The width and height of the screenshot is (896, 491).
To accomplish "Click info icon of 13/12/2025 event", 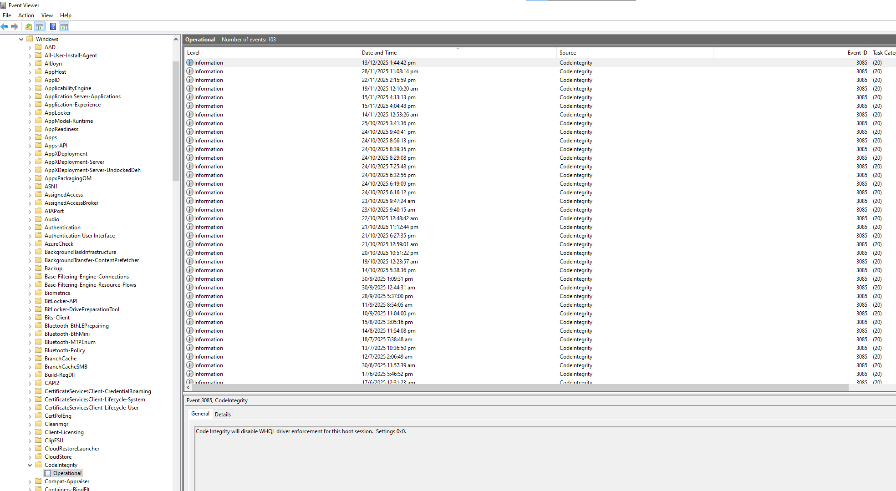I will (x=190, y=63).
